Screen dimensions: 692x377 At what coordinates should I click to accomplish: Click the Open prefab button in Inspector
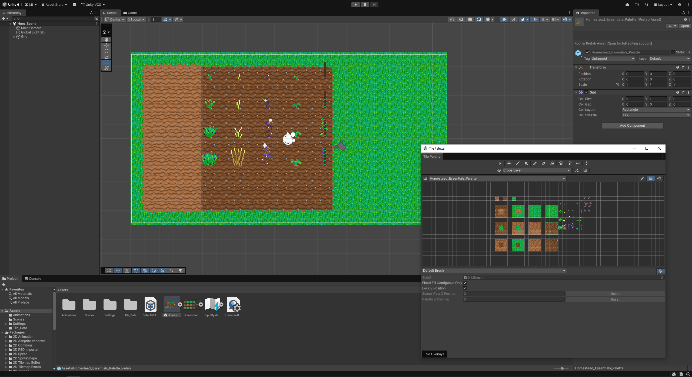point(685,26)
